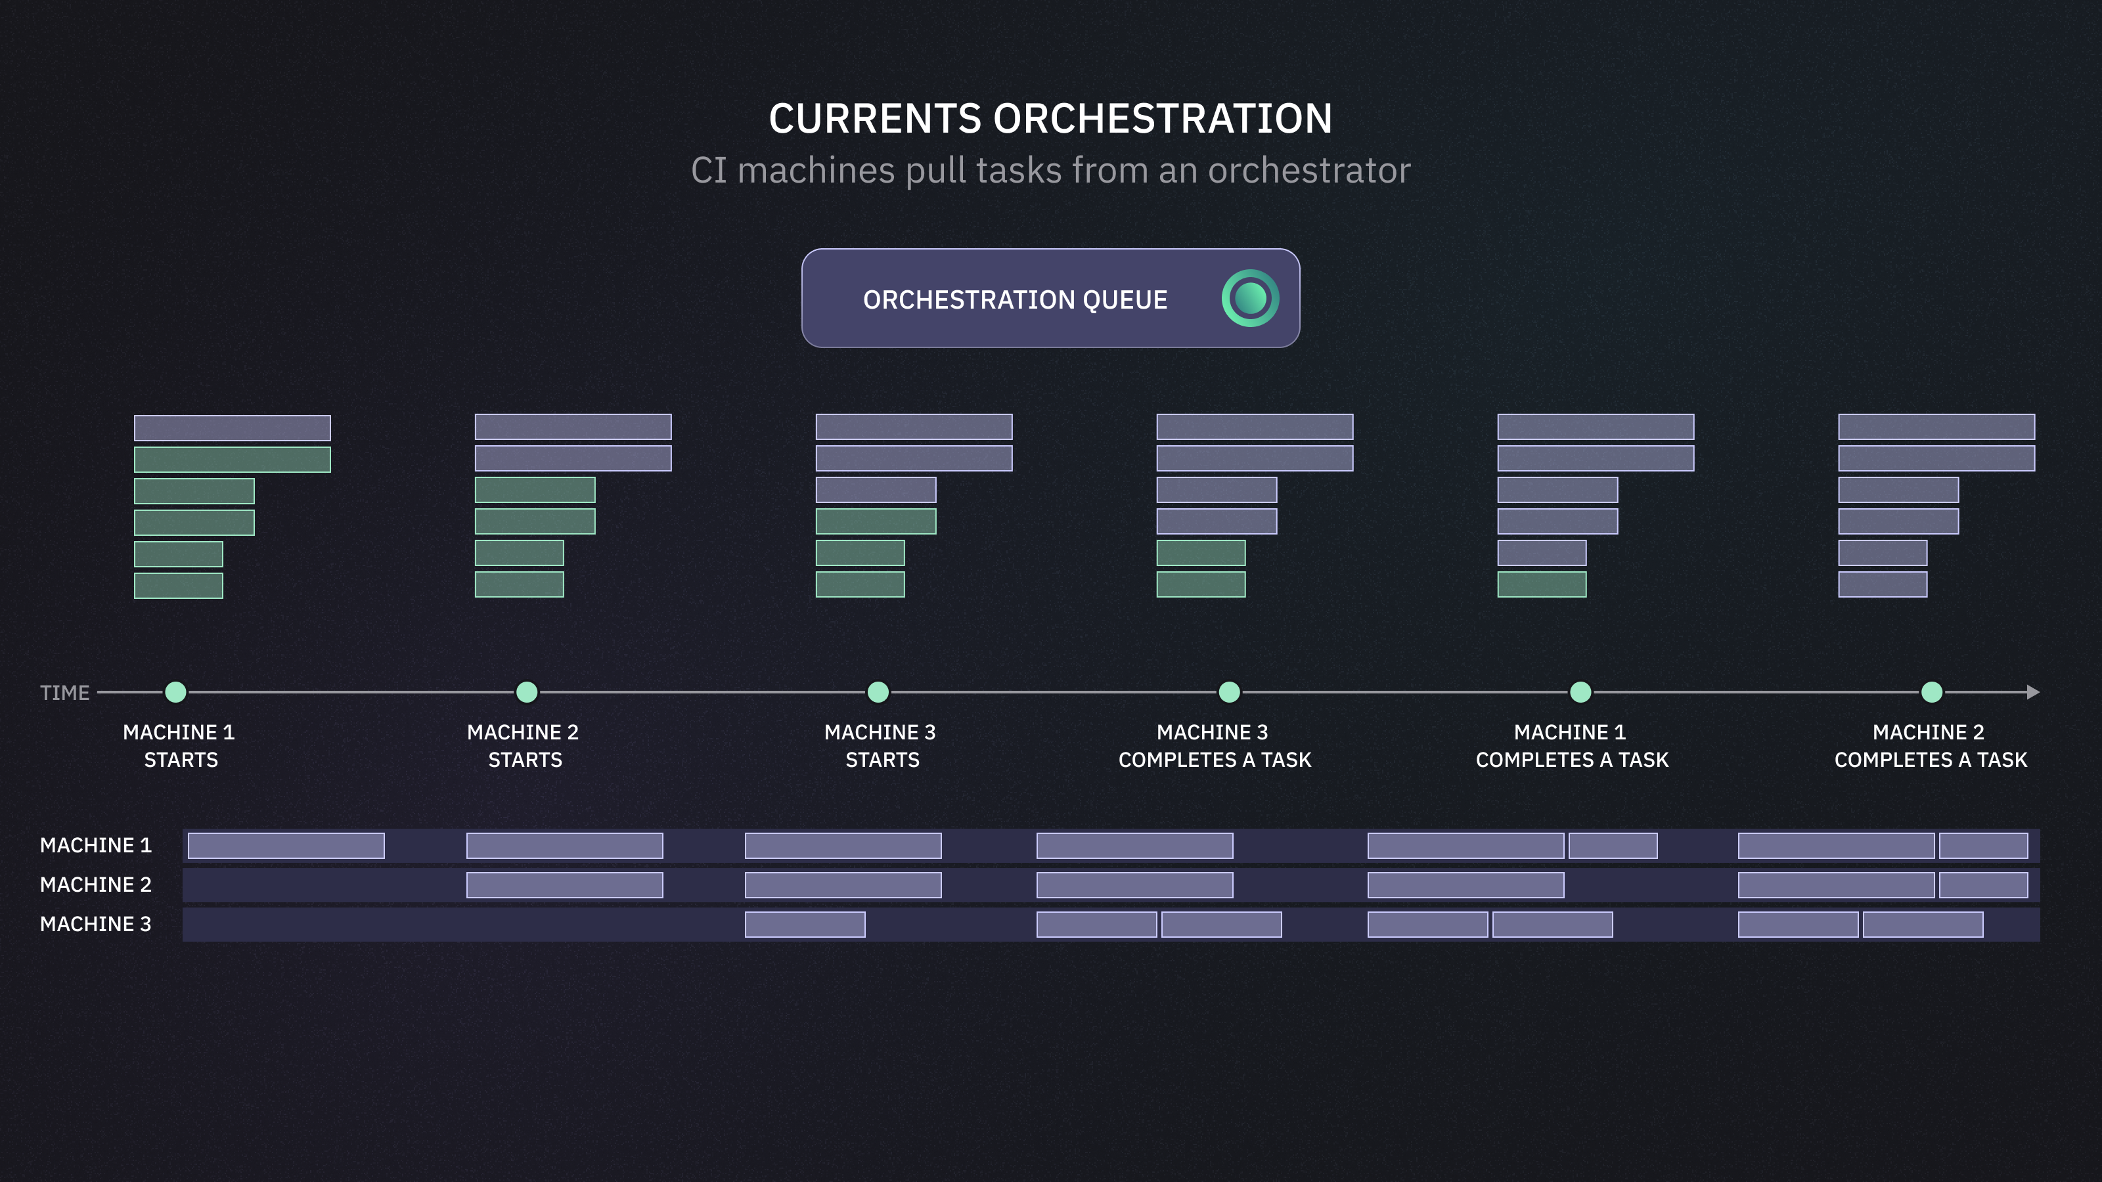This screenshot has height=1182, width=2102.
Task: Click the leftmost task bar in the Machine 1 row
Action: (x=286, y=845)
